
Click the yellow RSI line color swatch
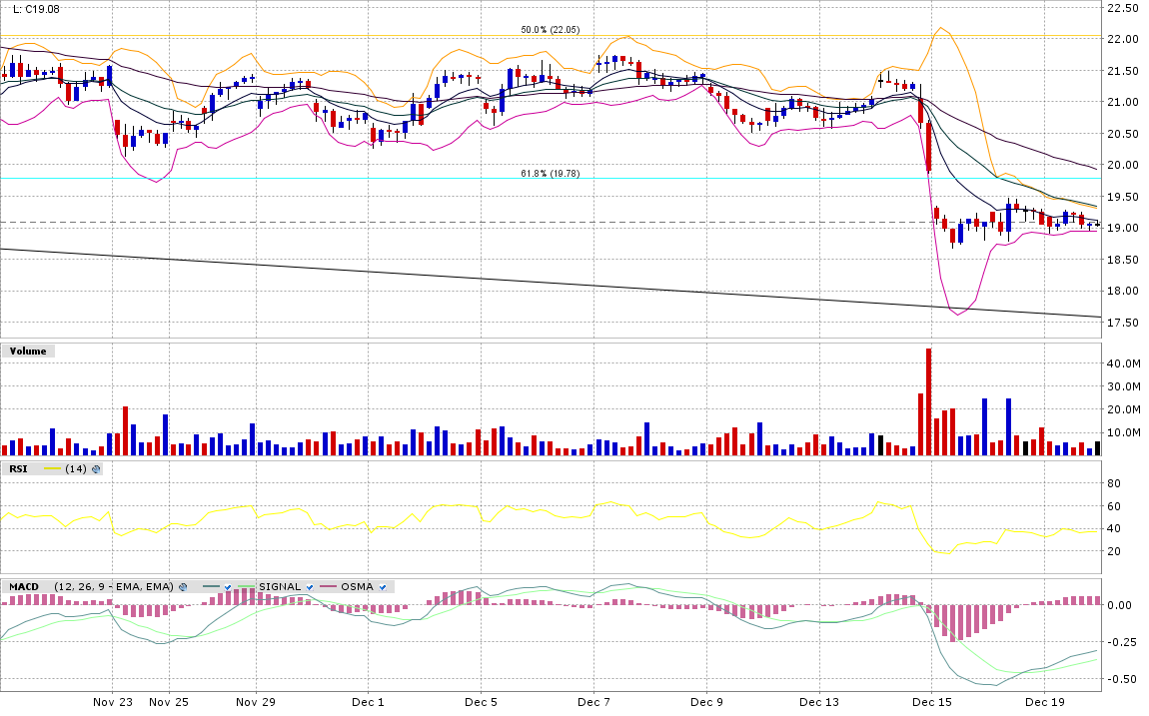click(53, 468)
